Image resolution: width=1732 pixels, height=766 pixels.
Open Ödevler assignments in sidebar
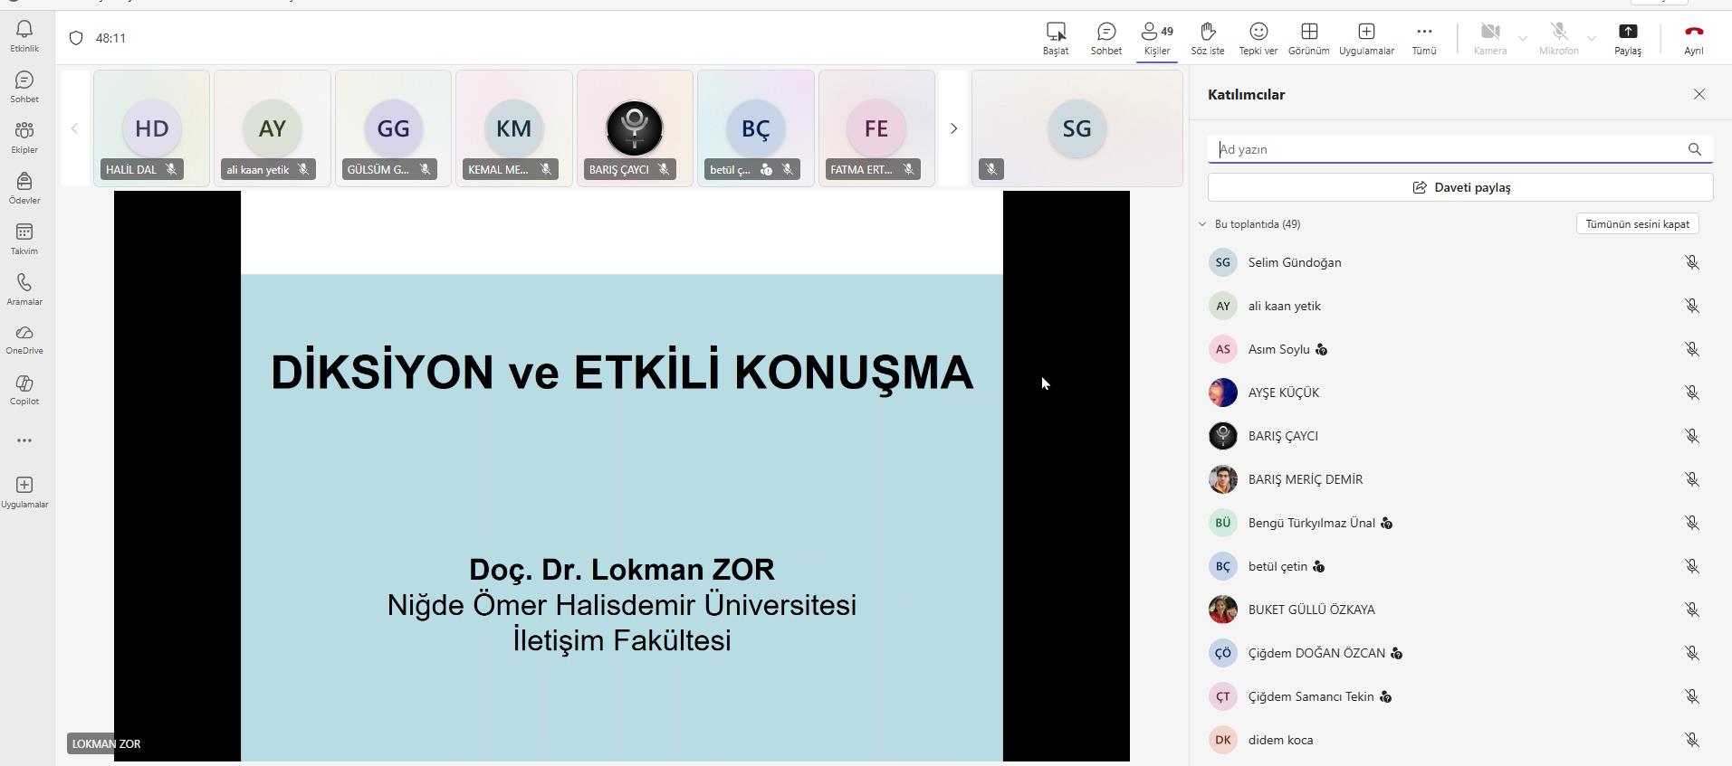pyautogui.click(x=24, y=188)
